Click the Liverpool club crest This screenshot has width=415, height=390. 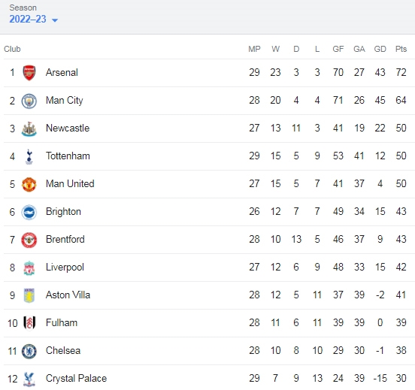pyautogui.click(x=29, y=268)
